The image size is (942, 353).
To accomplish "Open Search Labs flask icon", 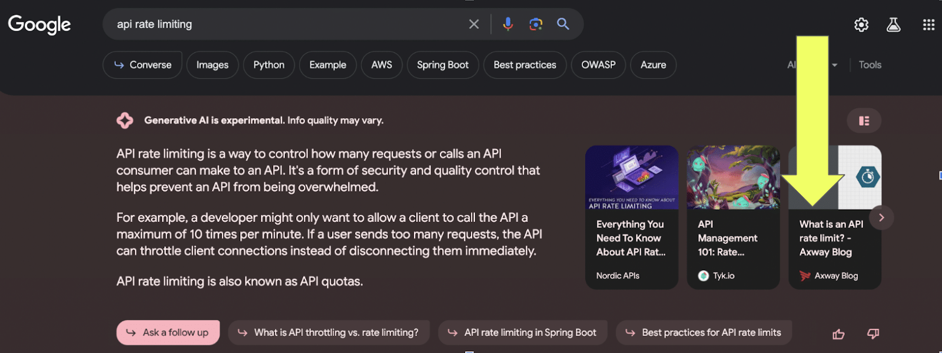I will (893, 25).
